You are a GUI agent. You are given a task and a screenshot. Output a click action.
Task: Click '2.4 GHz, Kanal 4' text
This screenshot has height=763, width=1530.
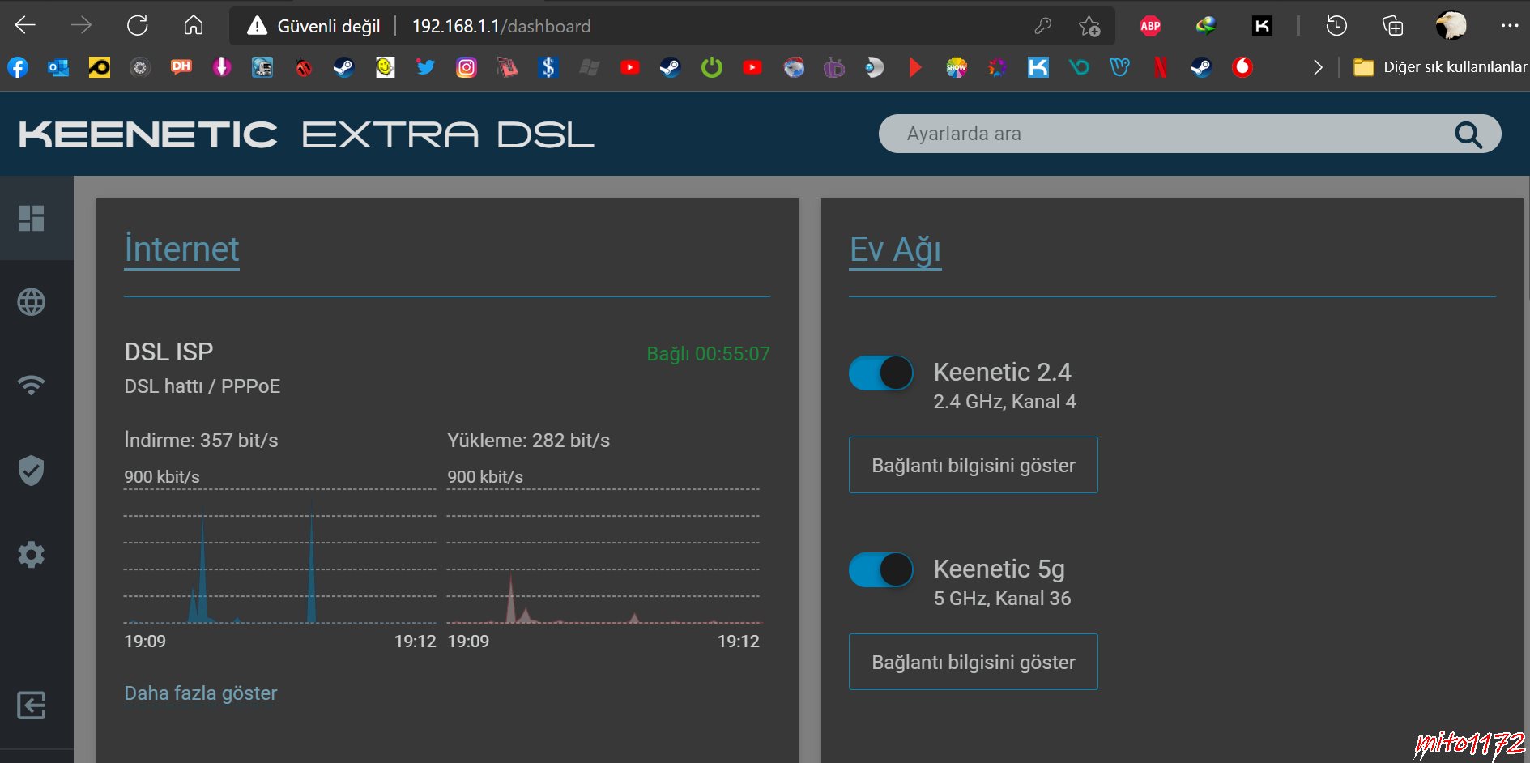pyautogui.click(x=1004, y=402)
